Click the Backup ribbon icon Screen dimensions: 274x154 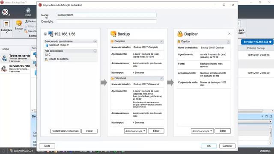tap(19, 26)
